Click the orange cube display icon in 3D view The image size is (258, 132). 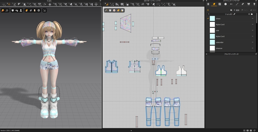pos(3,11)
